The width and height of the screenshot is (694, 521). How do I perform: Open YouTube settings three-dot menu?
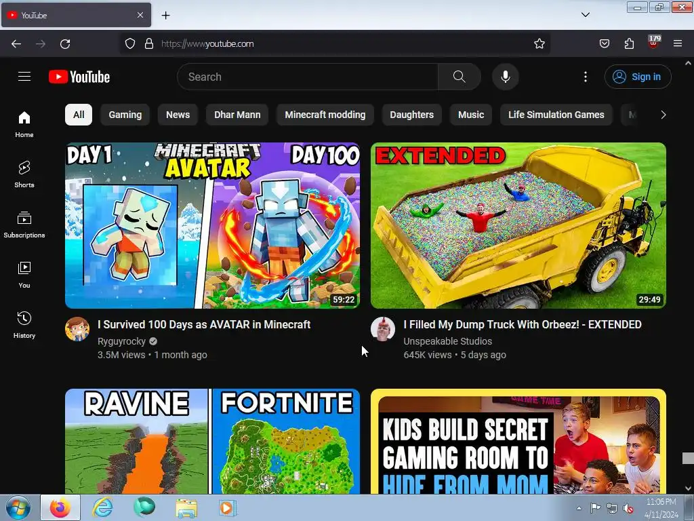[585, 77]
